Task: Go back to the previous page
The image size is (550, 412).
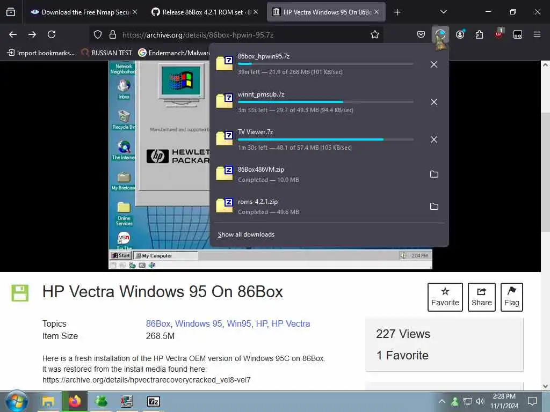Action: [13, 34]
